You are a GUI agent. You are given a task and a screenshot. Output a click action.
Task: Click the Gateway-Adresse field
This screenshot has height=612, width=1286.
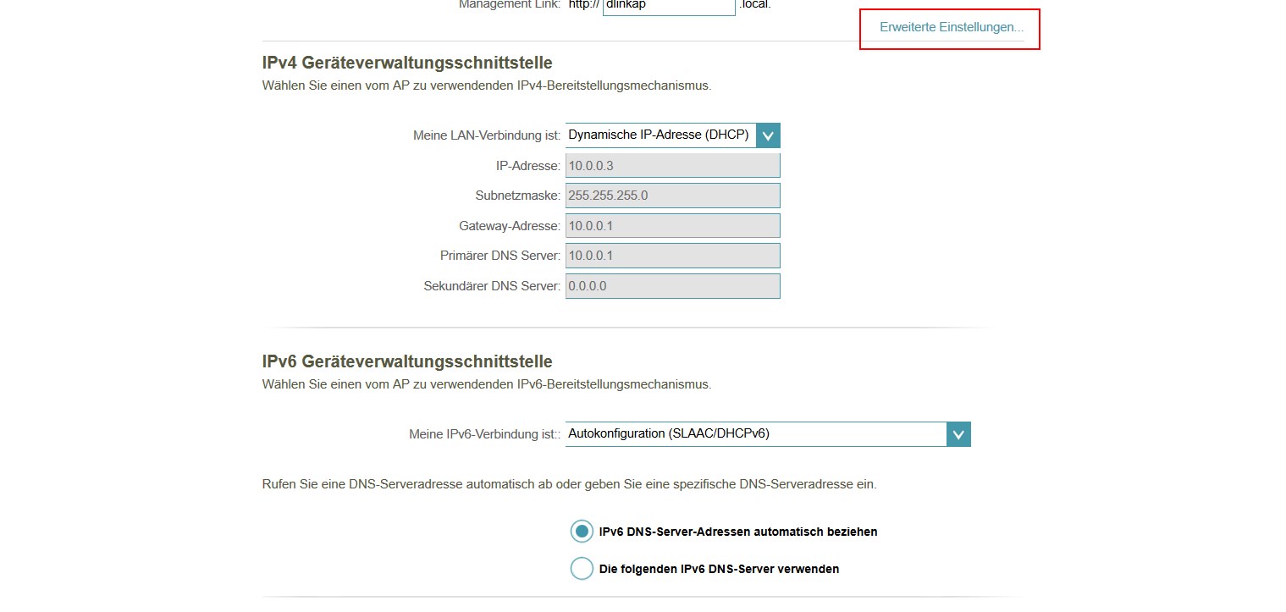click(x=672, y=226)
